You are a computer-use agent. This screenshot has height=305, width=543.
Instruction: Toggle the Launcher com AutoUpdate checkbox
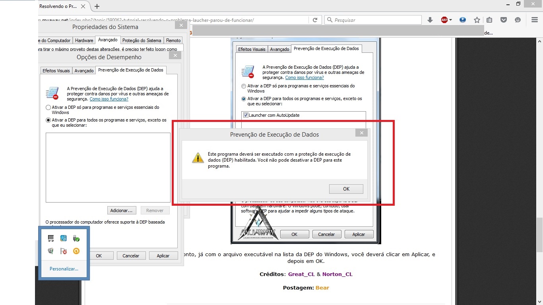point(246,115)
